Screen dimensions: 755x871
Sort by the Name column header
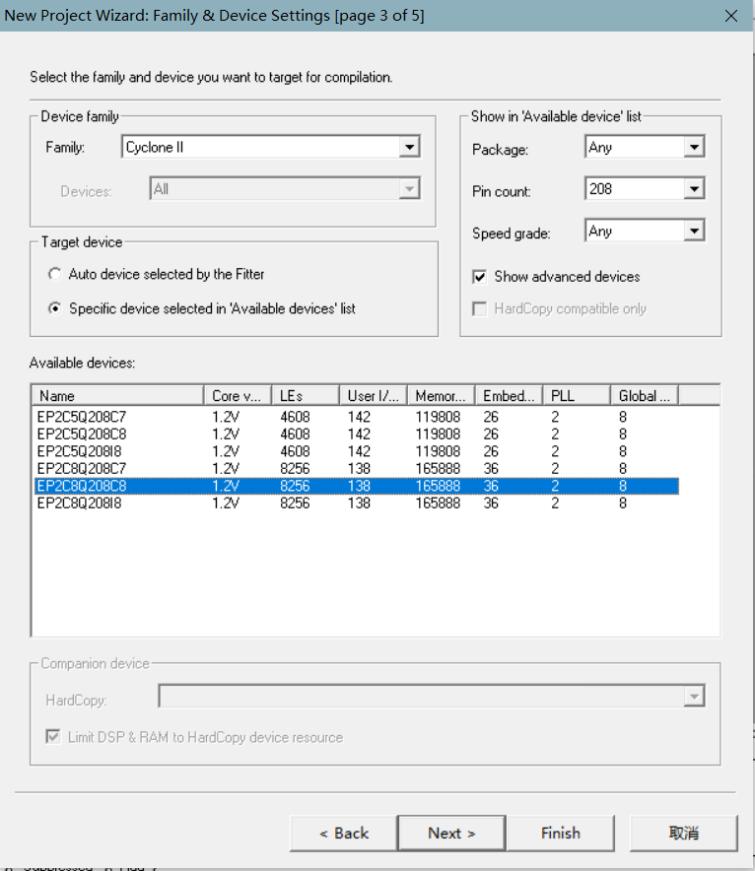[117, 395]
